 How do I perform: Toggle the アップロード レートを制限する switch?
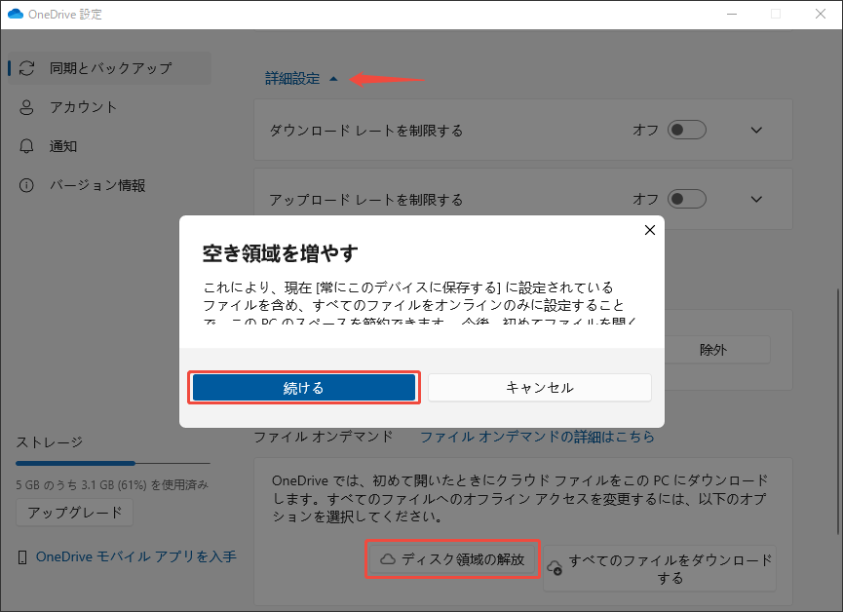(686, 199)
